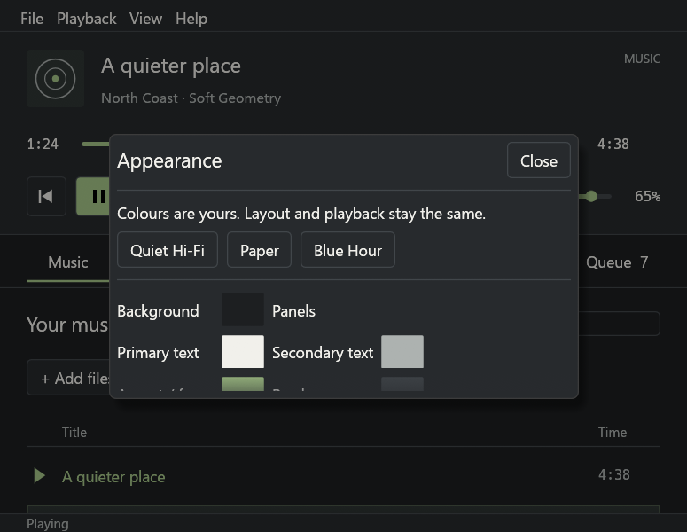
Task: Apply the Blue Hour theme
Action: tap(347, 250)
